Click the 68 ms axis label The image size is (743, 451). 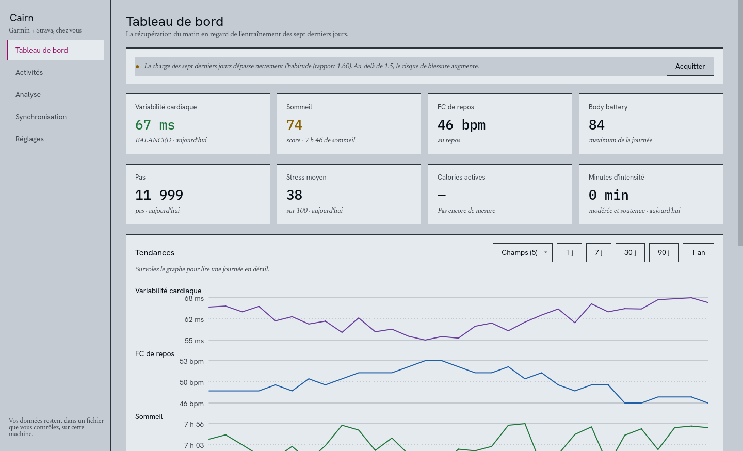pos(194,298)
